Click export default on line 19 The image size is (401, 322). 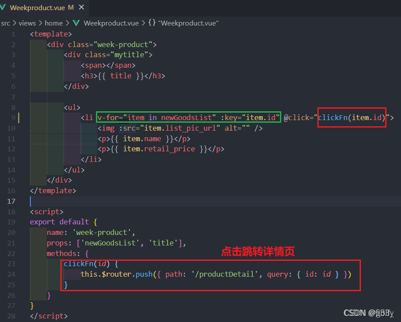coord(59,222)
